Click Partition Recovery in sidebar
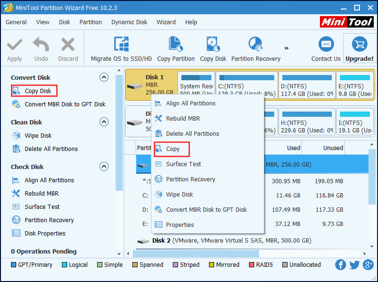 click(43, 220)
